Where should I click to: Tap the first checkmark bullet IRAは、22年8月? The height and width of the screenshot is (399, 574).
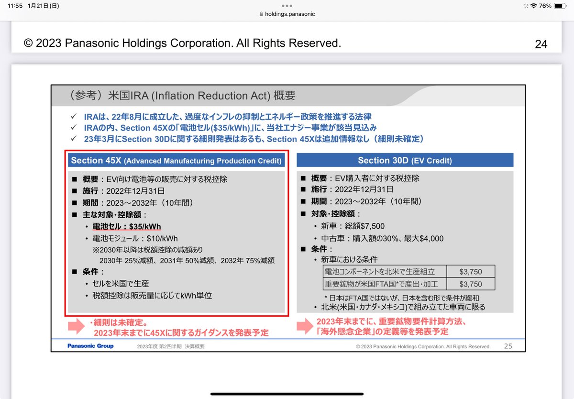pos(221,117)
